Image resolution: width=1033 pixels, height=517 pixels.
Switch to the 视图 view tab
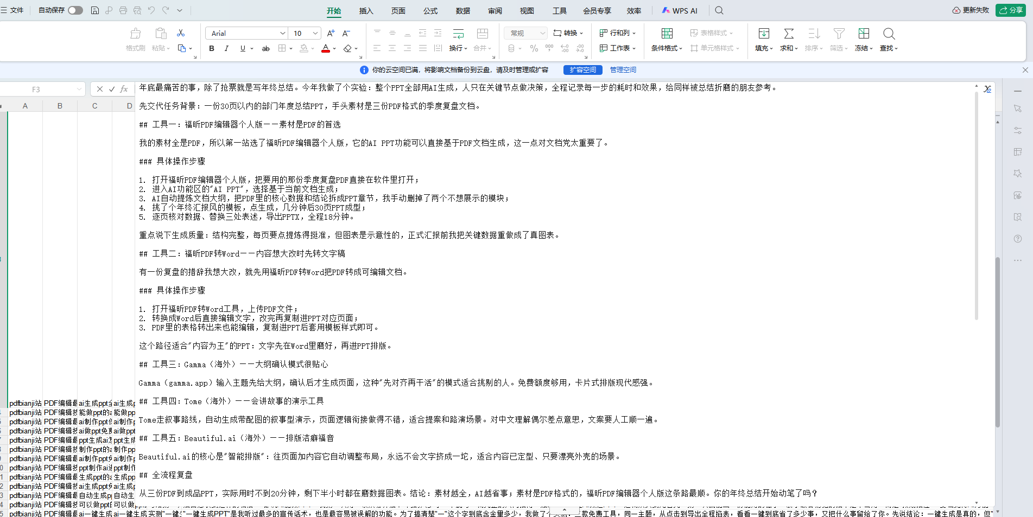(x=527, y=11)
